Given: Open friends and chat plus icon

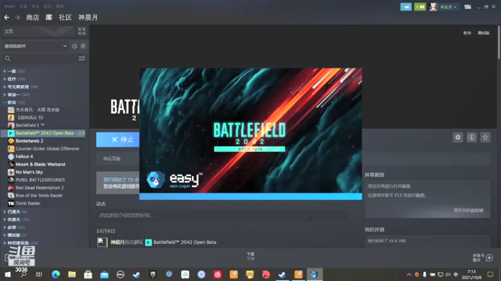Looking at the screenshot, I should [489, 258].
